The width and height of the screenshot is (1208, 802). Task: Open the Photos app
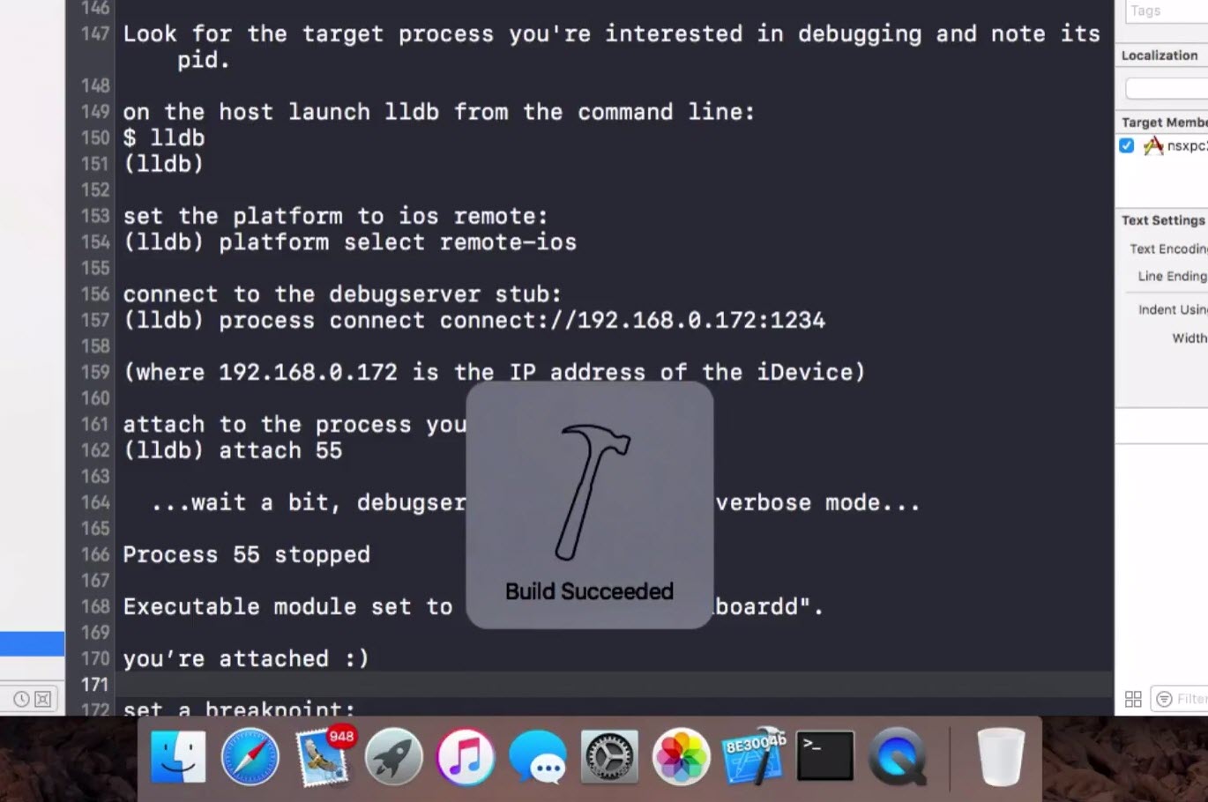[x=681, y=755]
